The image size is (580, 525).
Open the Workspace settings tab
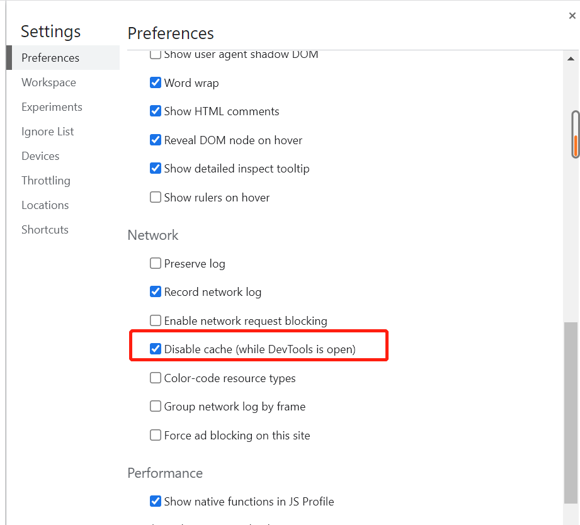point(48,82)
